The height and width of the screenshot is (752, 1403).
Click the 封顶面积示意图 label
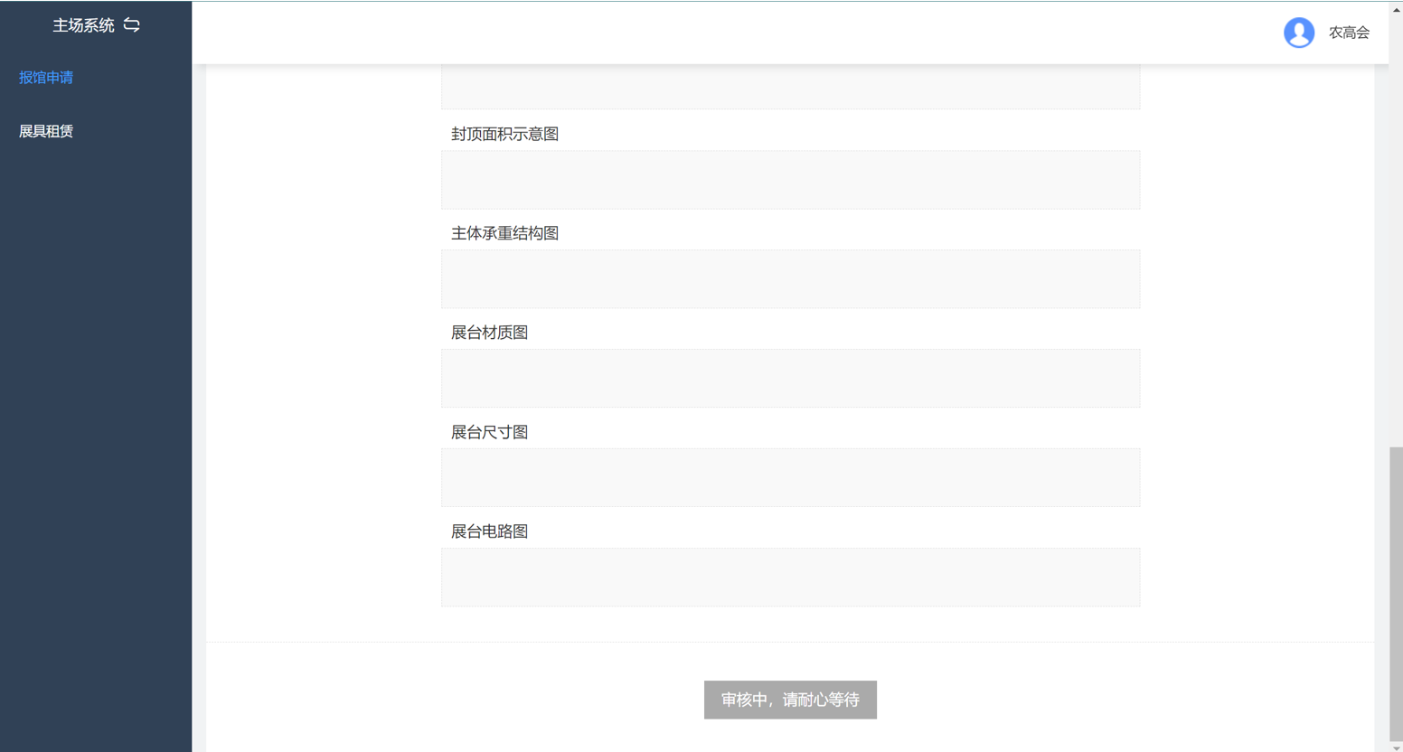click(x=504, y=134)
